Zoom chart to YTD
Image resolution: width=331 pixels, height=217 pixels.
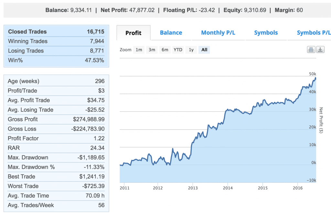pyautogui.click(x=178, y=50)
